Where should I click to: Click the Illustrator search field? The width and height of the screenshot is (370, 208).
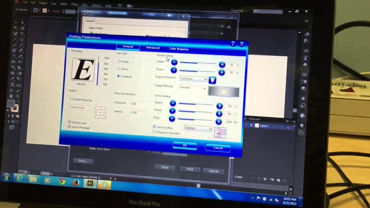pyautogui.click(x=269, y=11)
